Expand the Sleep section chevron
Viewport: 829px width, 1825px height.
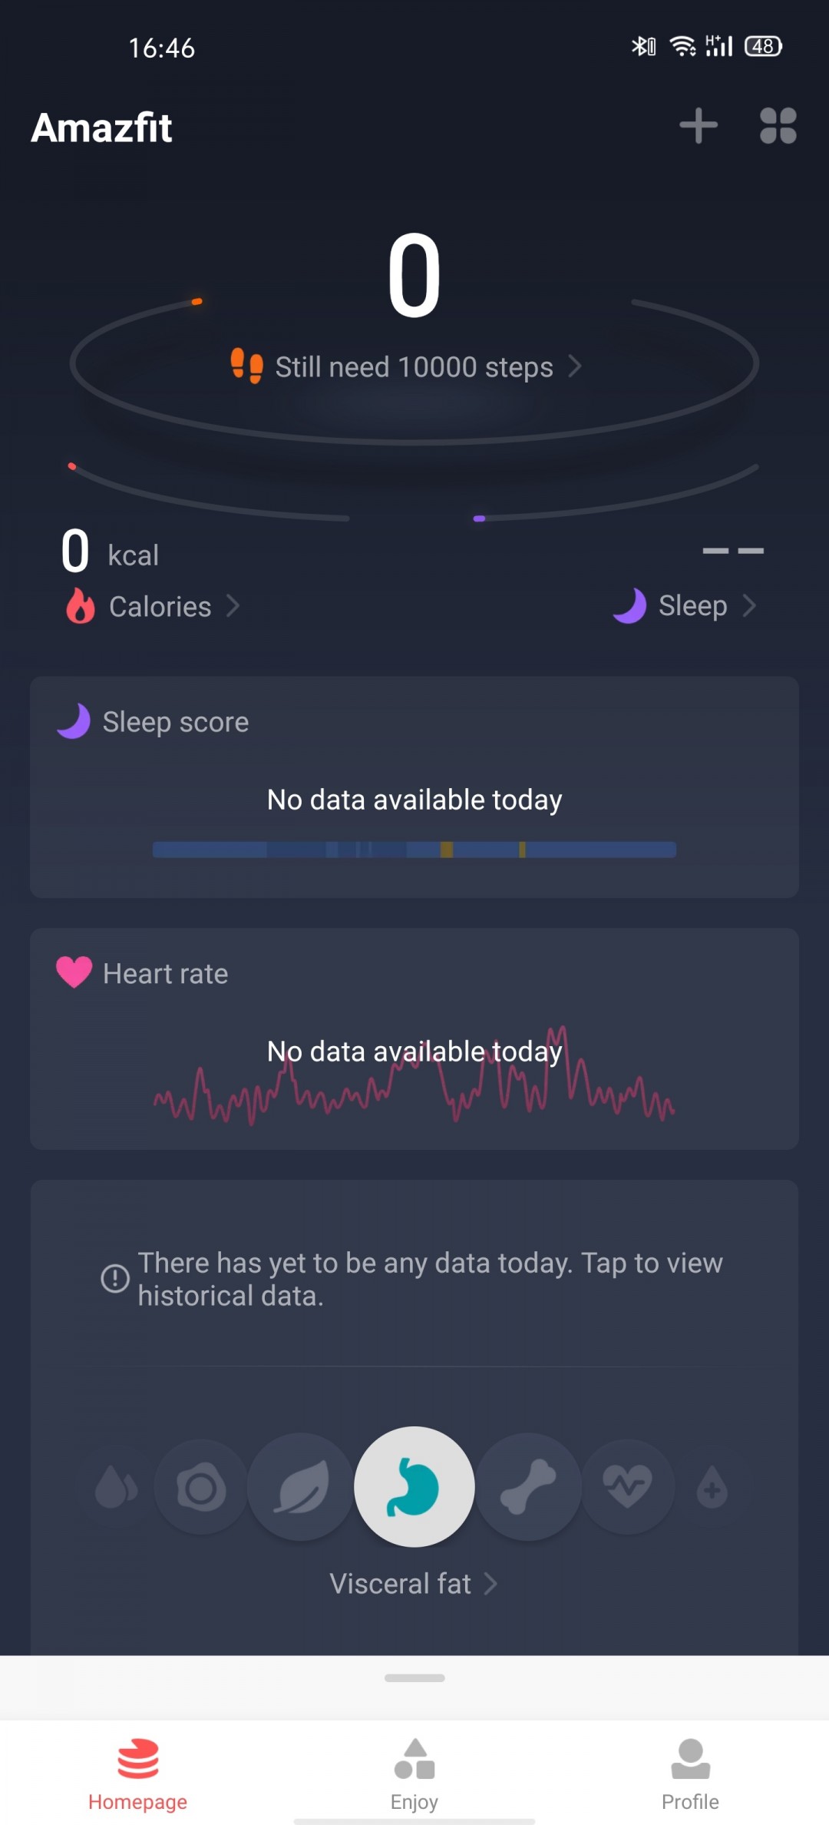(750, 606)
